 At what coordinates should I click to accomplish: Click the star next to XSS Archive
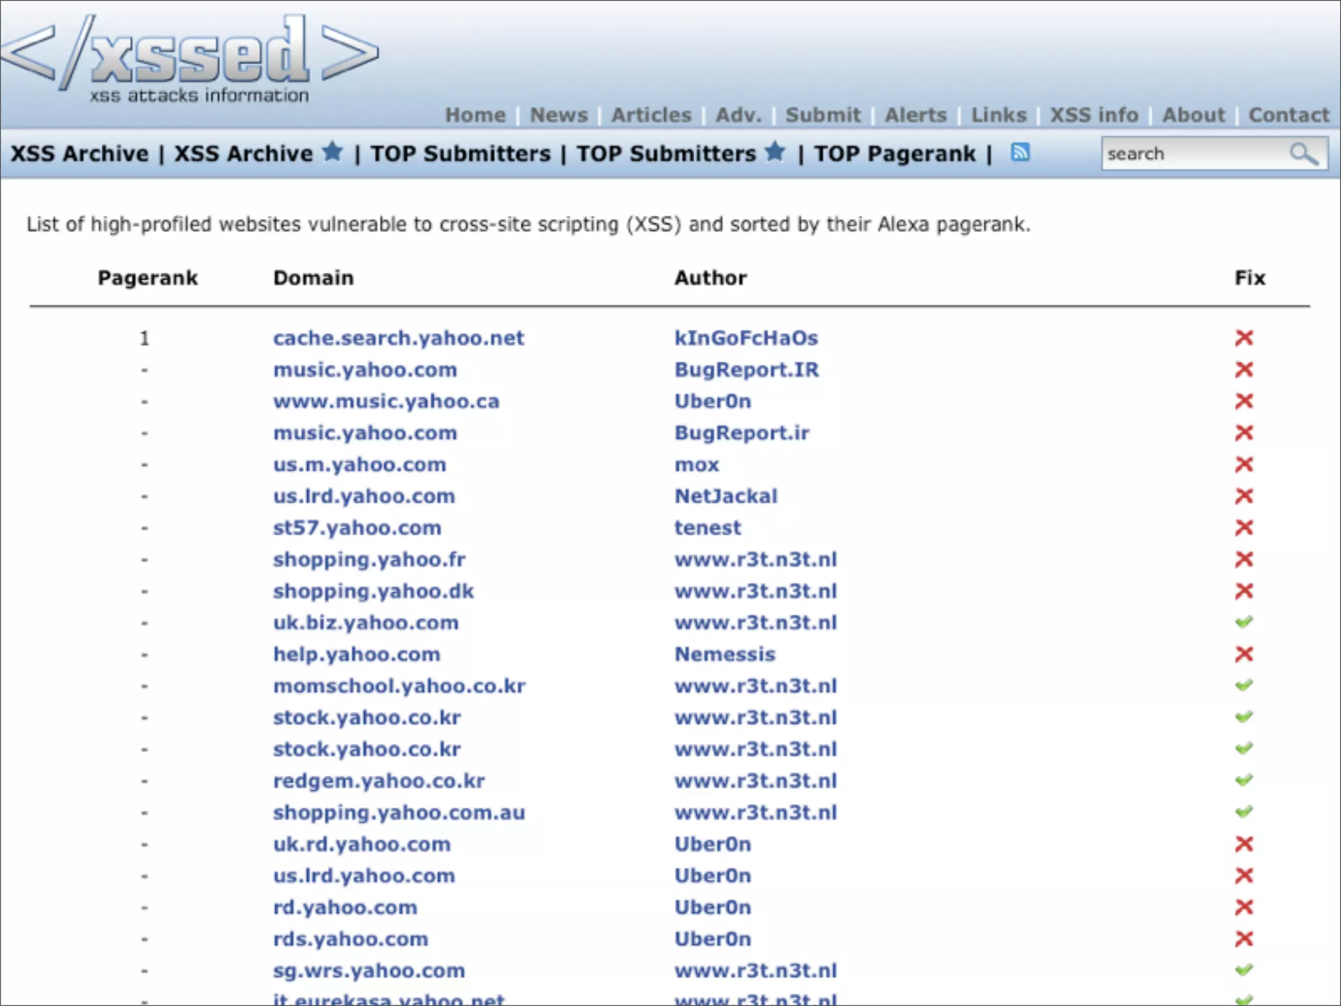click(333, 151)
